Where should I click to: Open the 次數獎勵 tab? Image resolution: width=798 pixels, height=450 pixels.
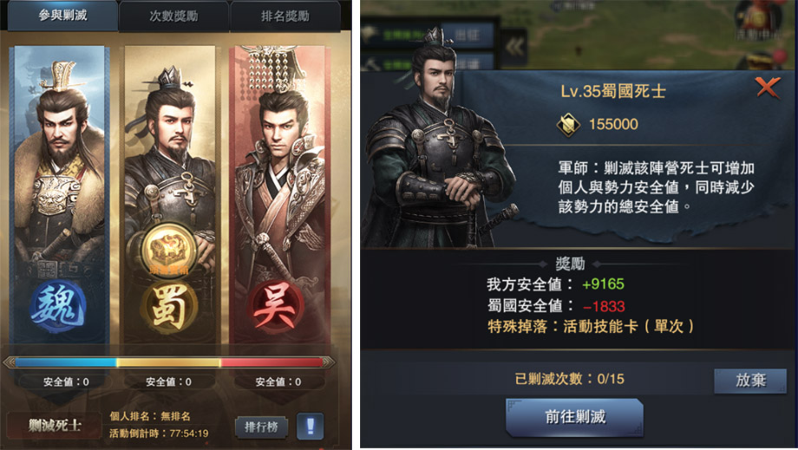[173, 16]
